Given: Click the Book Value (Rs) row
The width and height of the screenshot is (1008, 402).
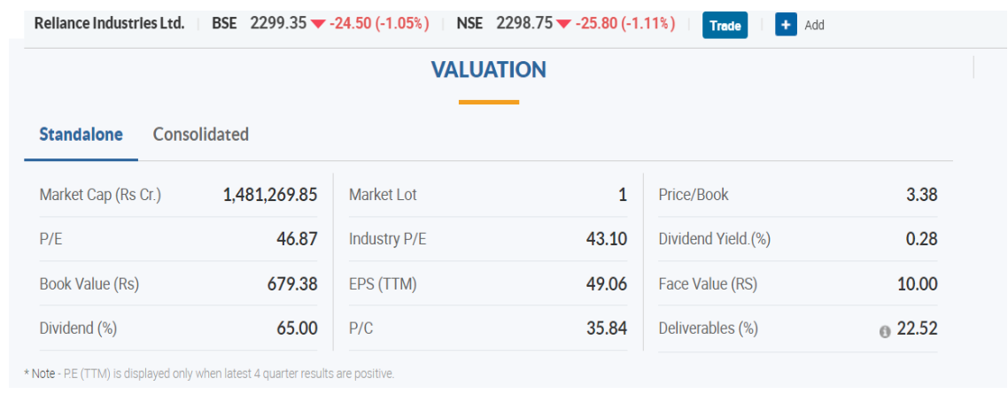Looking at the screenshot, I should tap(178, 284).
